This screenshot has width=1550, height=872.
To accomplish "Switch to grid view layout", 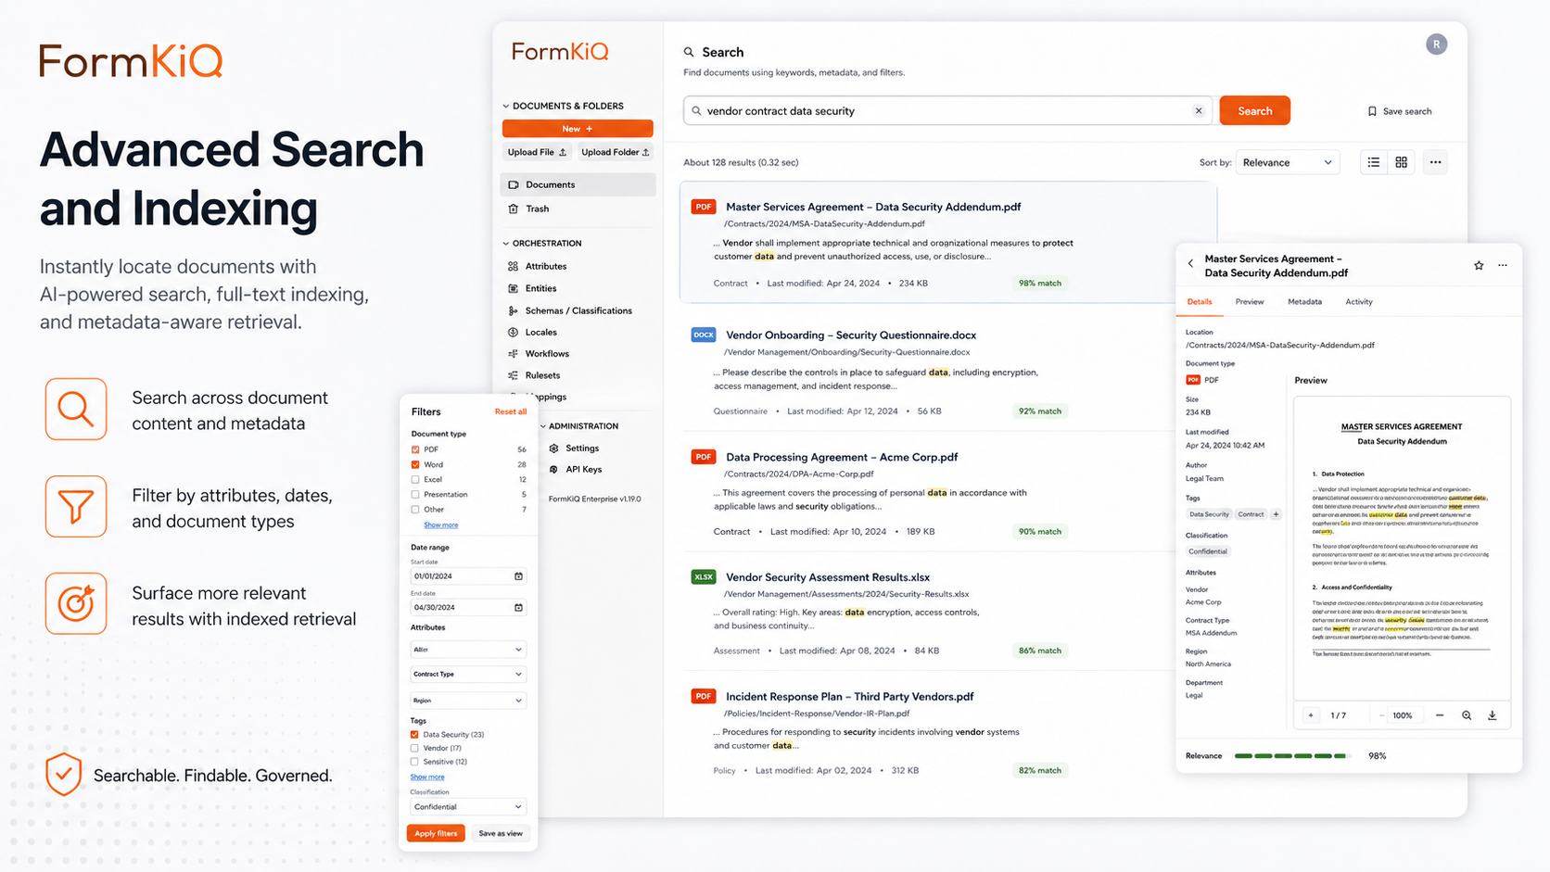I will click(x=1401, y=162).
